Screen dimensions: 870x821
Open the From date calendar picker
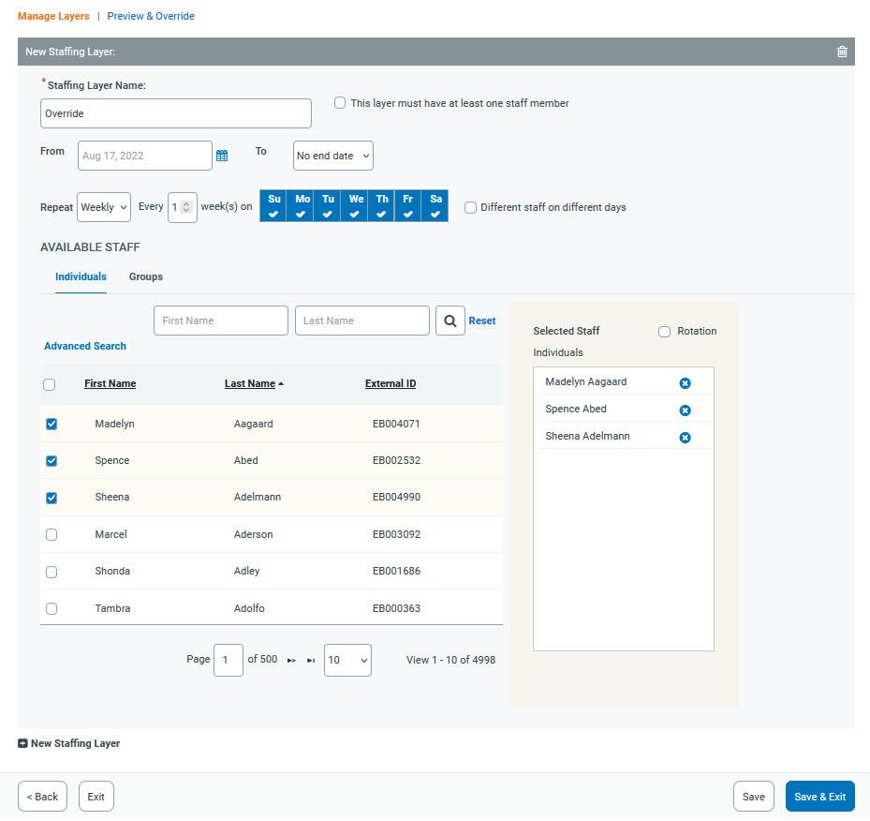tap(222, 156)
